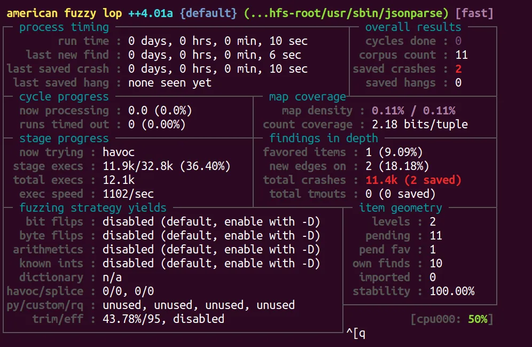532x347 pixels.
Task: Select the havoc/splice value "0/0, 0/0"
Action: tap(128, 291)
